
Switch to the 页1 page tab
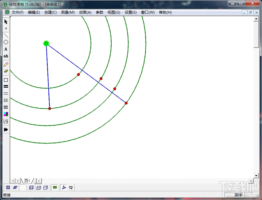[x=27, y=181]
